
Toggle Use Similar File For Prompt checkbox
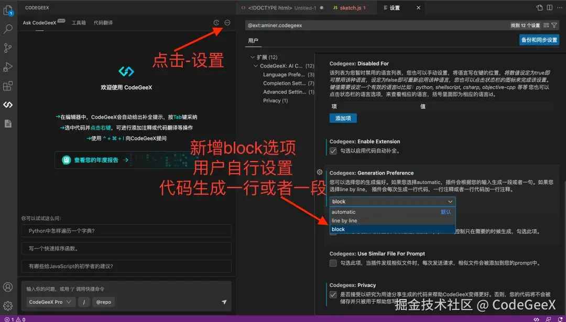coord(333,263)
